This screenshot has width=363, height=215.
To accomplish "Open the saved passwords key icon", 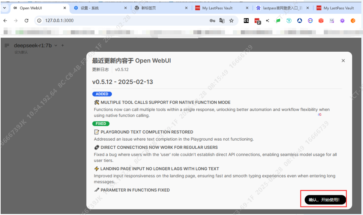I will [x=212, y=21].
